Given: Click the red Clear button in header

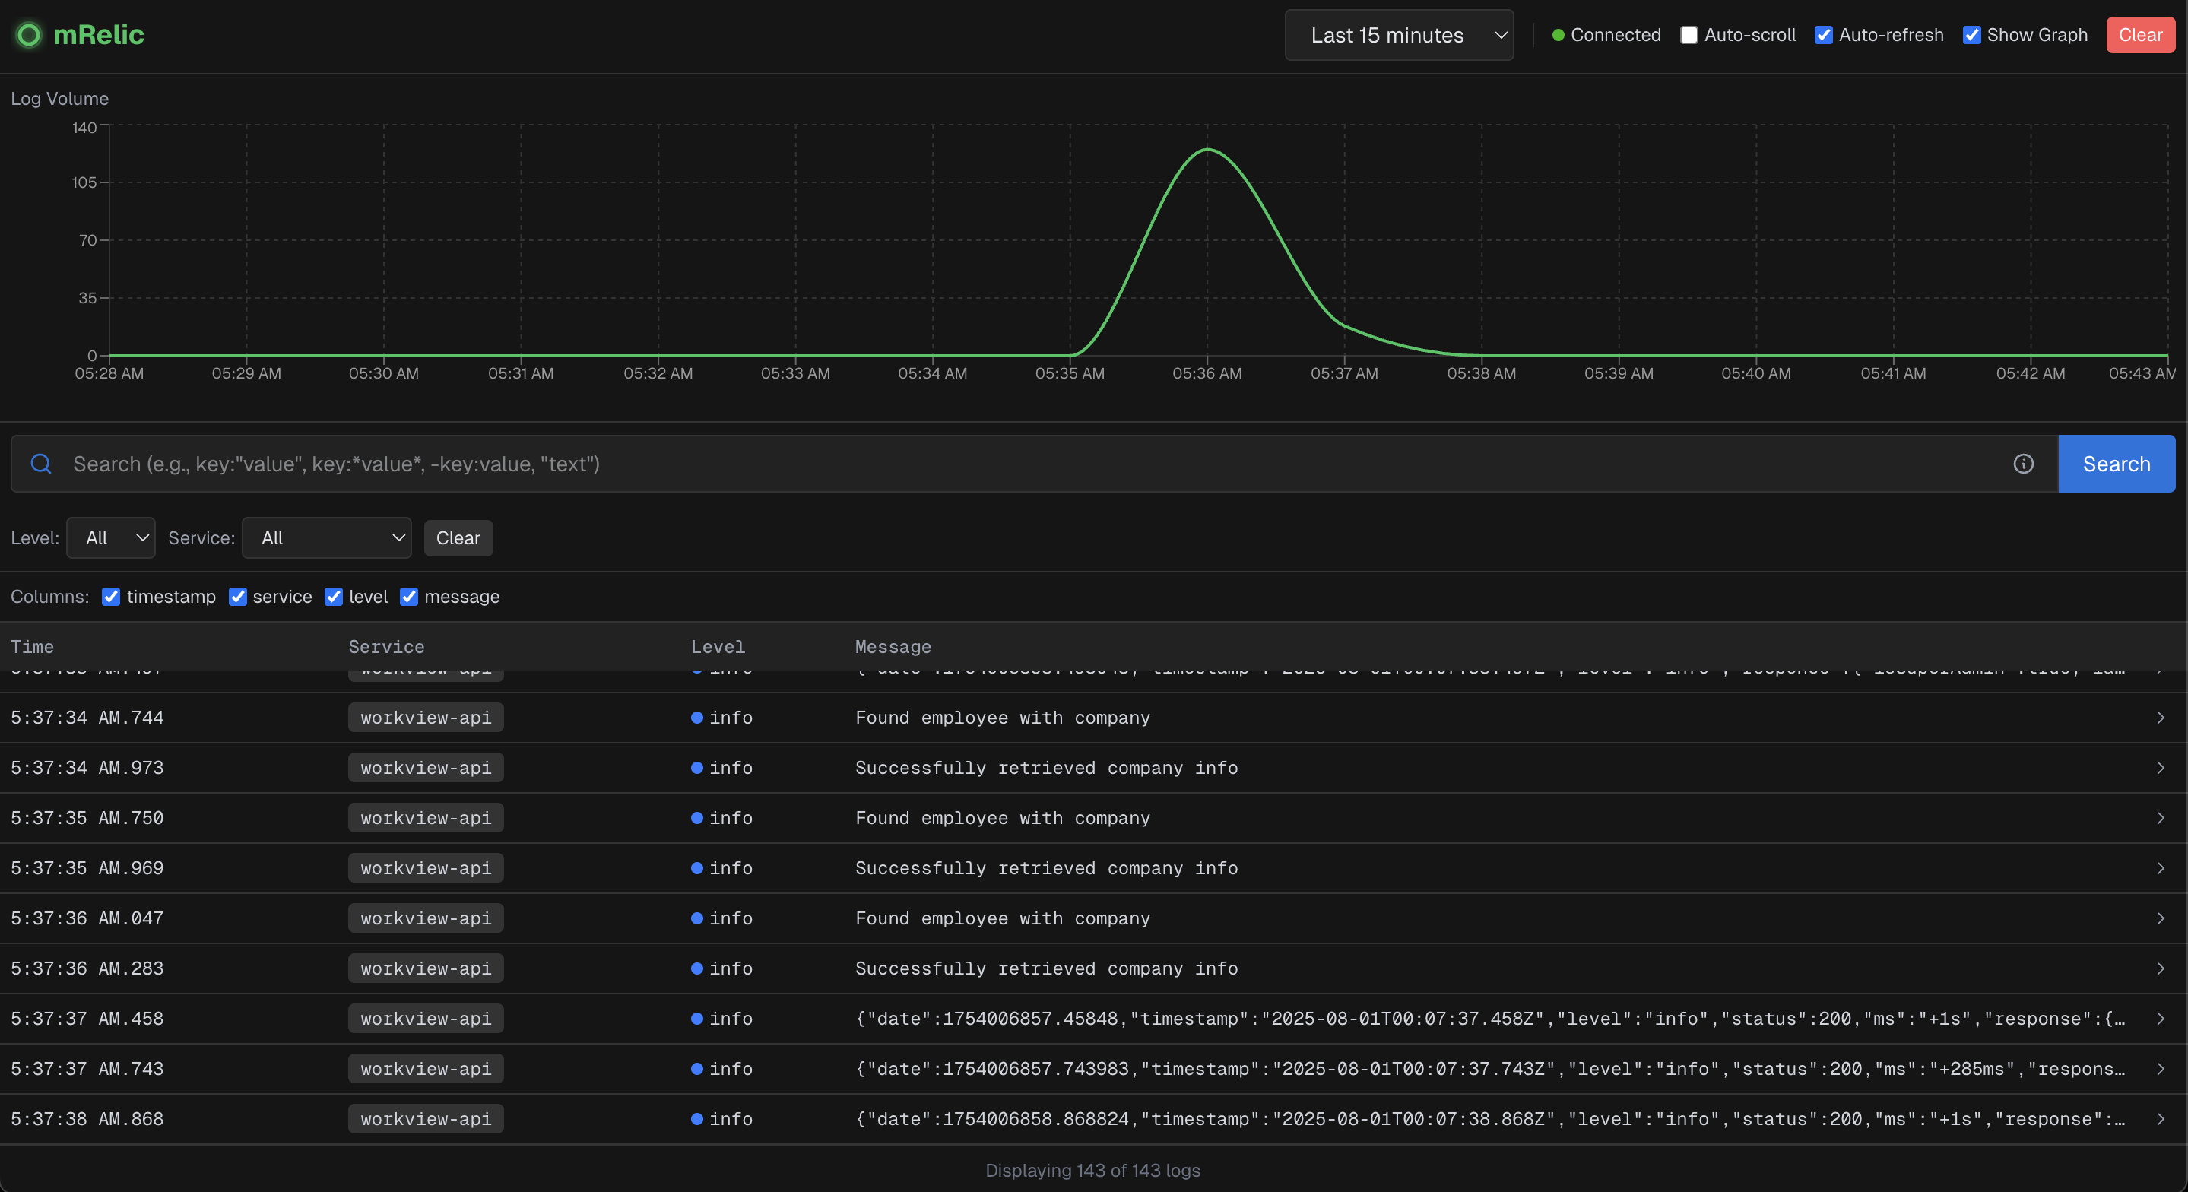Looking at the screenshot, I should (x=2139, y=35).
